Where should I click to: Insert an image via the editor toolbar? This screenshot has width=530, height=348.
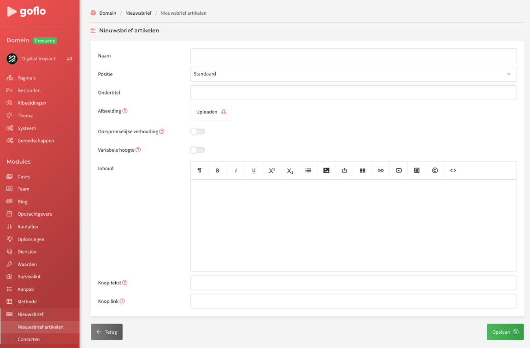coord(326,171)
